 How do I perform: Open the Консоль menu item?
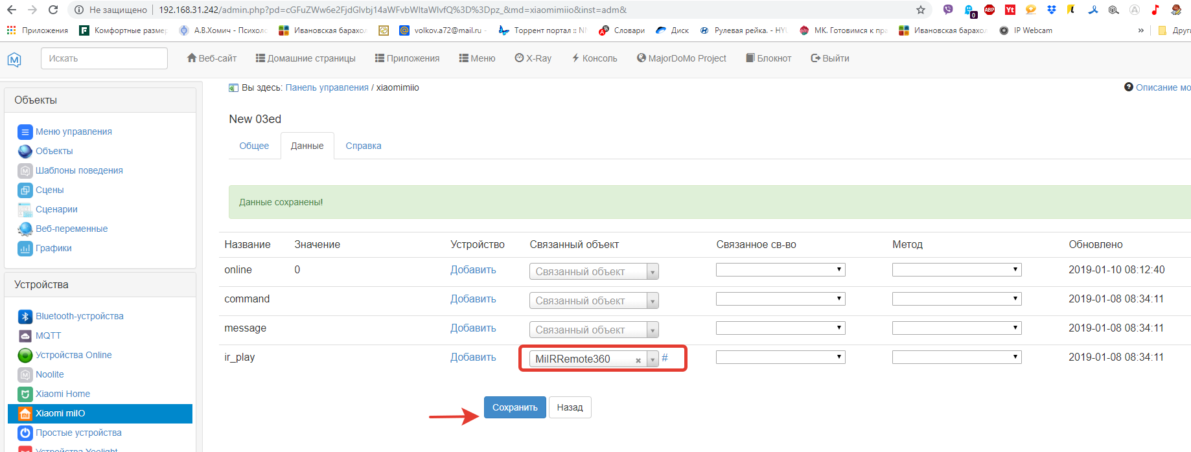594,58
